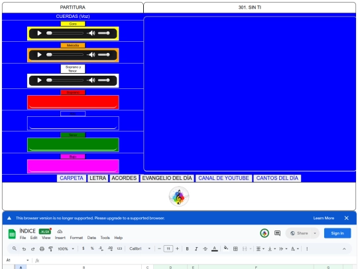Open the cell borders tool
Viewport: 358px width, 269px height.
(x=235, y=248)
